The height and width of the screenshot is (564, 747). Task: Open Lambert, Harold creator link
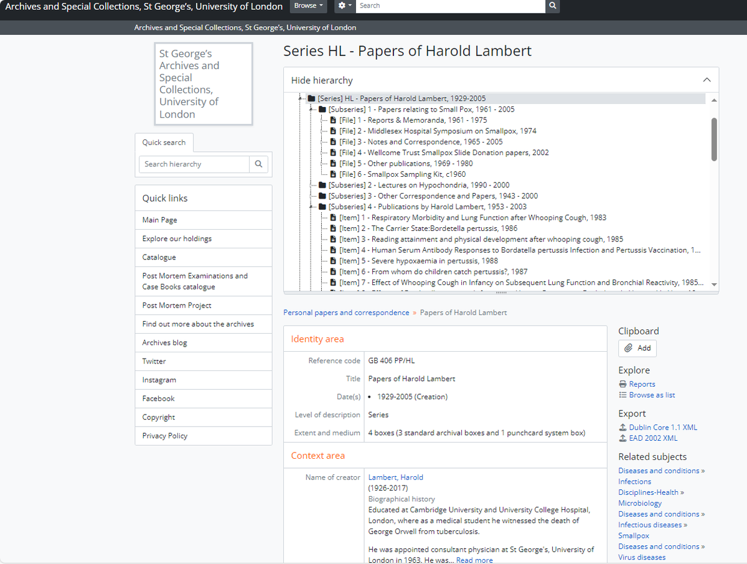click(396, 477)
